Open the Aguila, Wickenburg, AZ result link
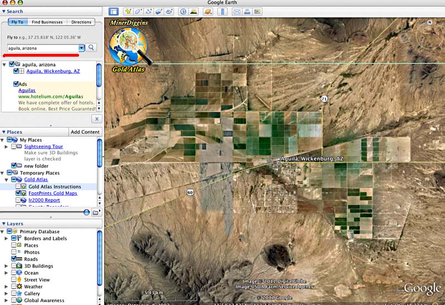The image size is (445, 305). 53,71
